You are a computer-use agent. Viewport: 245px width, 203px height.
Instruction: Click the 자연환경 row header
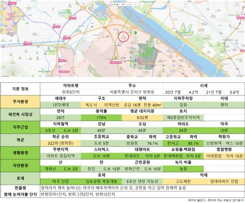pos(20,166)
